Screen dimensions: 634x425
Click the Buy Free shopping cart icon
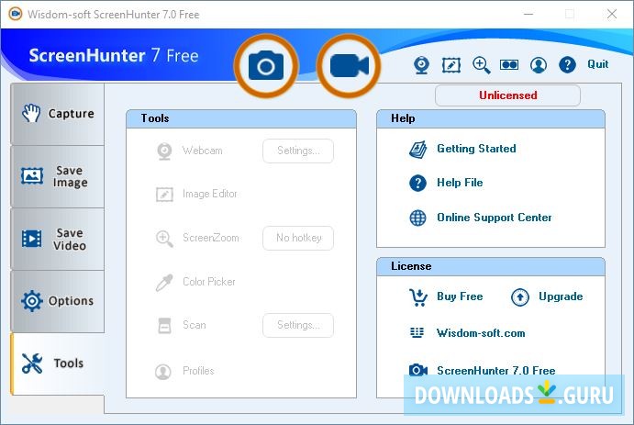click(x=418, y=297)
